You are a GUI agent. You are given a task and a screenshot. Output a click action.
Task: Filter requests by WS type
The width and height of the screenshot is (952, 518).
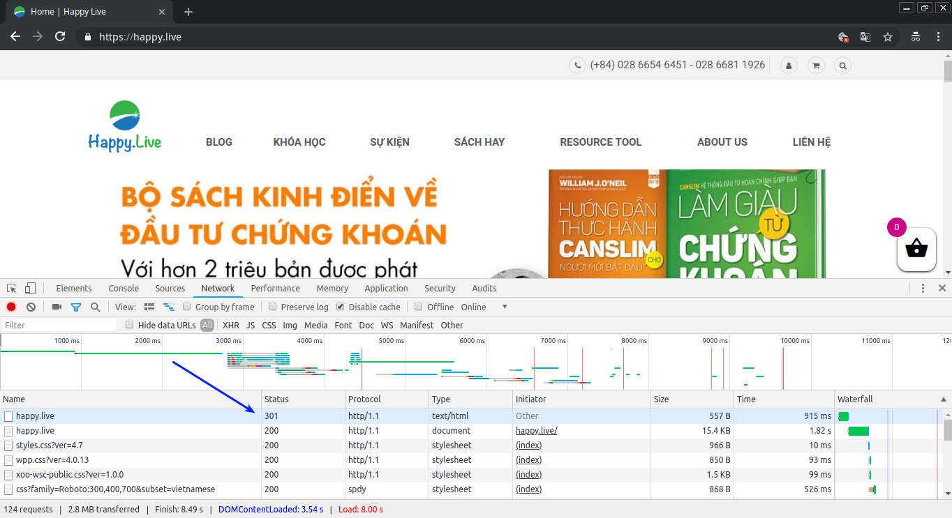click(x=387, y=325)
